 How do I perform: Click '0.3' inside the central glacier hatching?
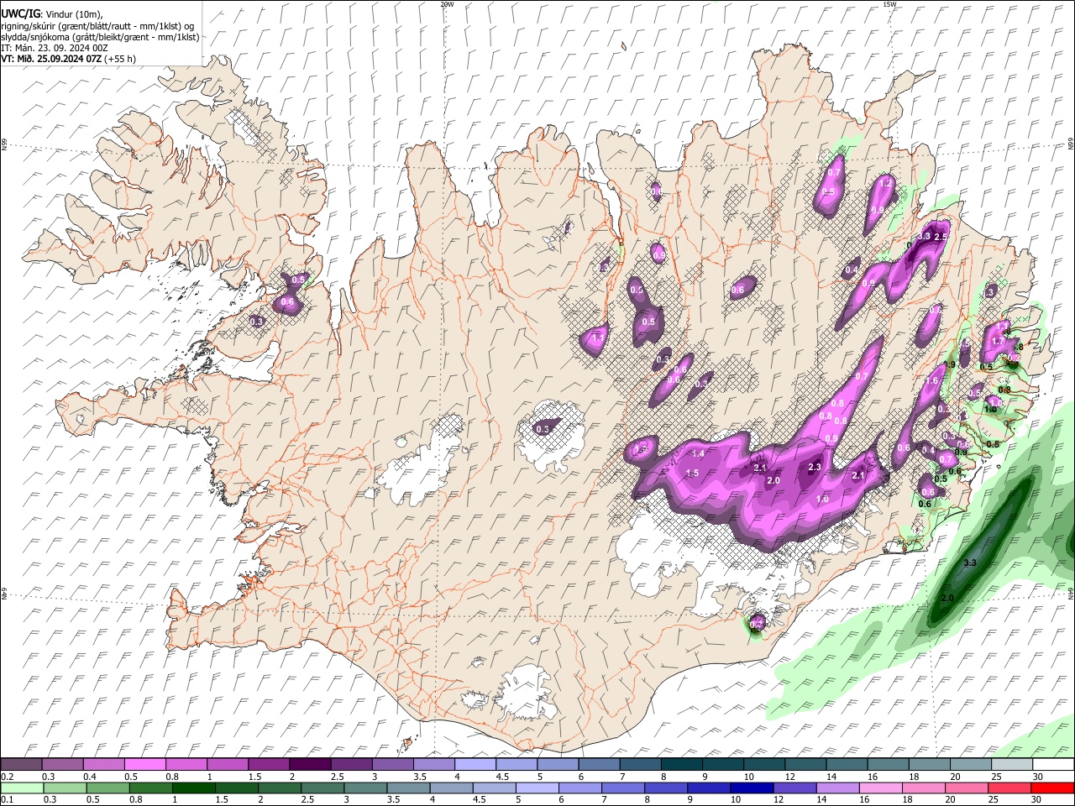click(x=543, y=429)
